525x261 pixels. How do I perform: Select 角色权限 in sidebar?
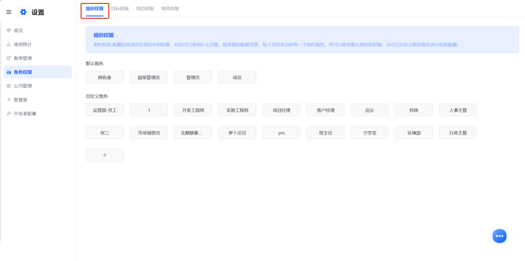[38, 72]
